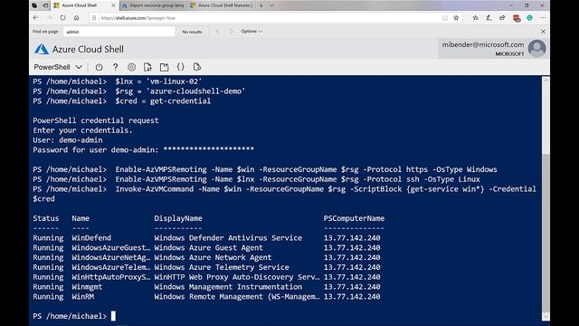Open a new browser tab
This screenshot has width=579, height=326.
[261, 5]
